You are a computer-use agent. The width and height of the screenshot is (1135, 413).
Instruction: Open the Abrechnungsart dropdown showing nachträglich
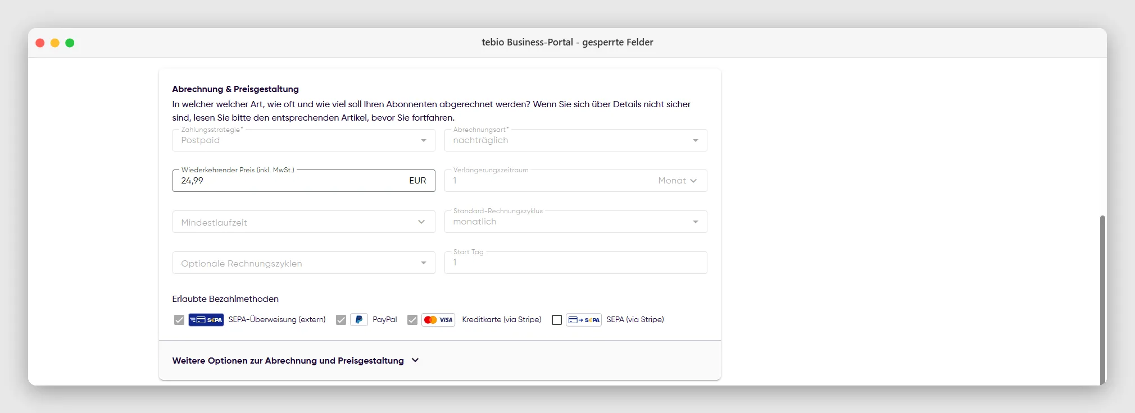click(x=576, y=140)
